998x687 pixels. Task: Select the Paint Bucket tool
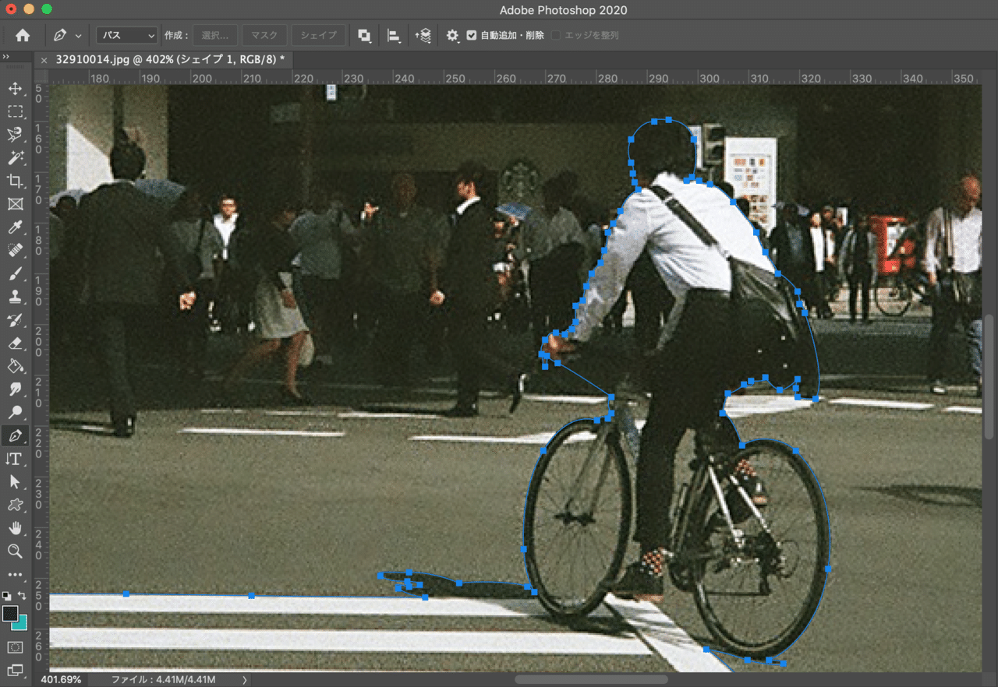pyautogui.click(x=15, y=366)
